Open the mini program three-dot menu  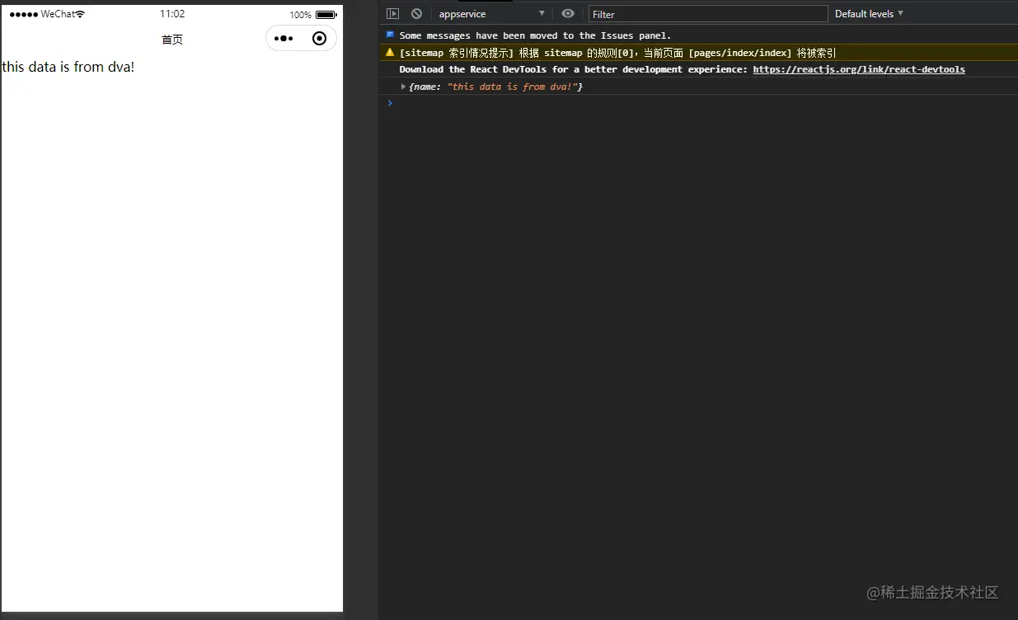284,39
